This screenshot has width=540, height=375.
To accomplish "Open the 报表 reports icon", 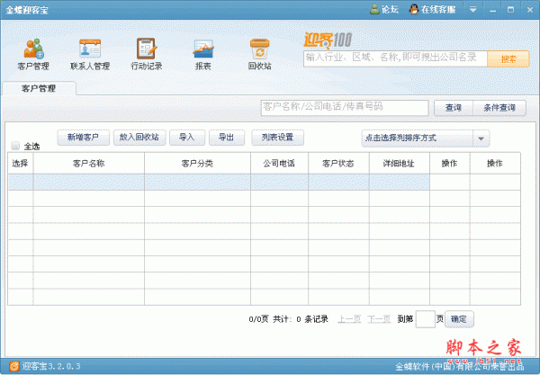I will (x=203, y=49).
